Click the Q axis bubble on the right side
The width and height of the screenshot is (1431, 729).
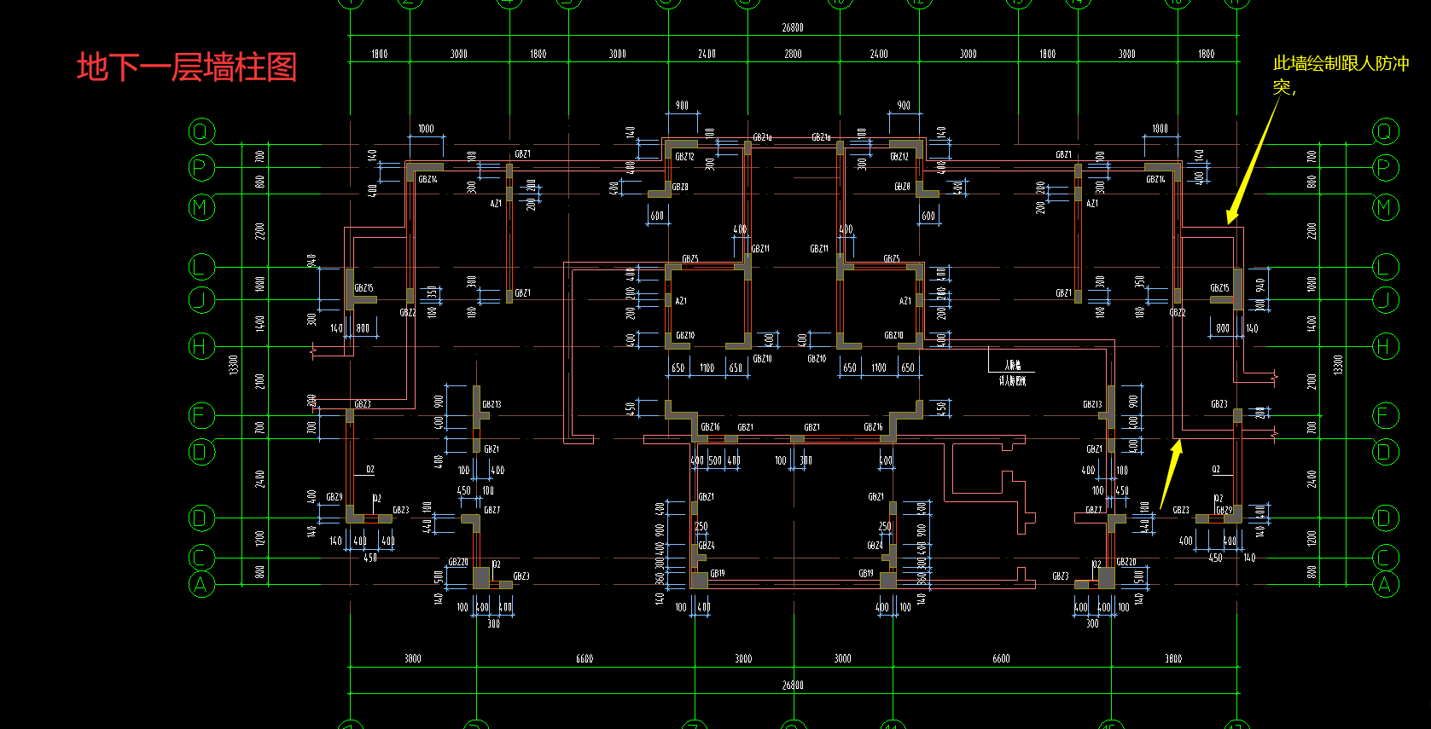1385,131
